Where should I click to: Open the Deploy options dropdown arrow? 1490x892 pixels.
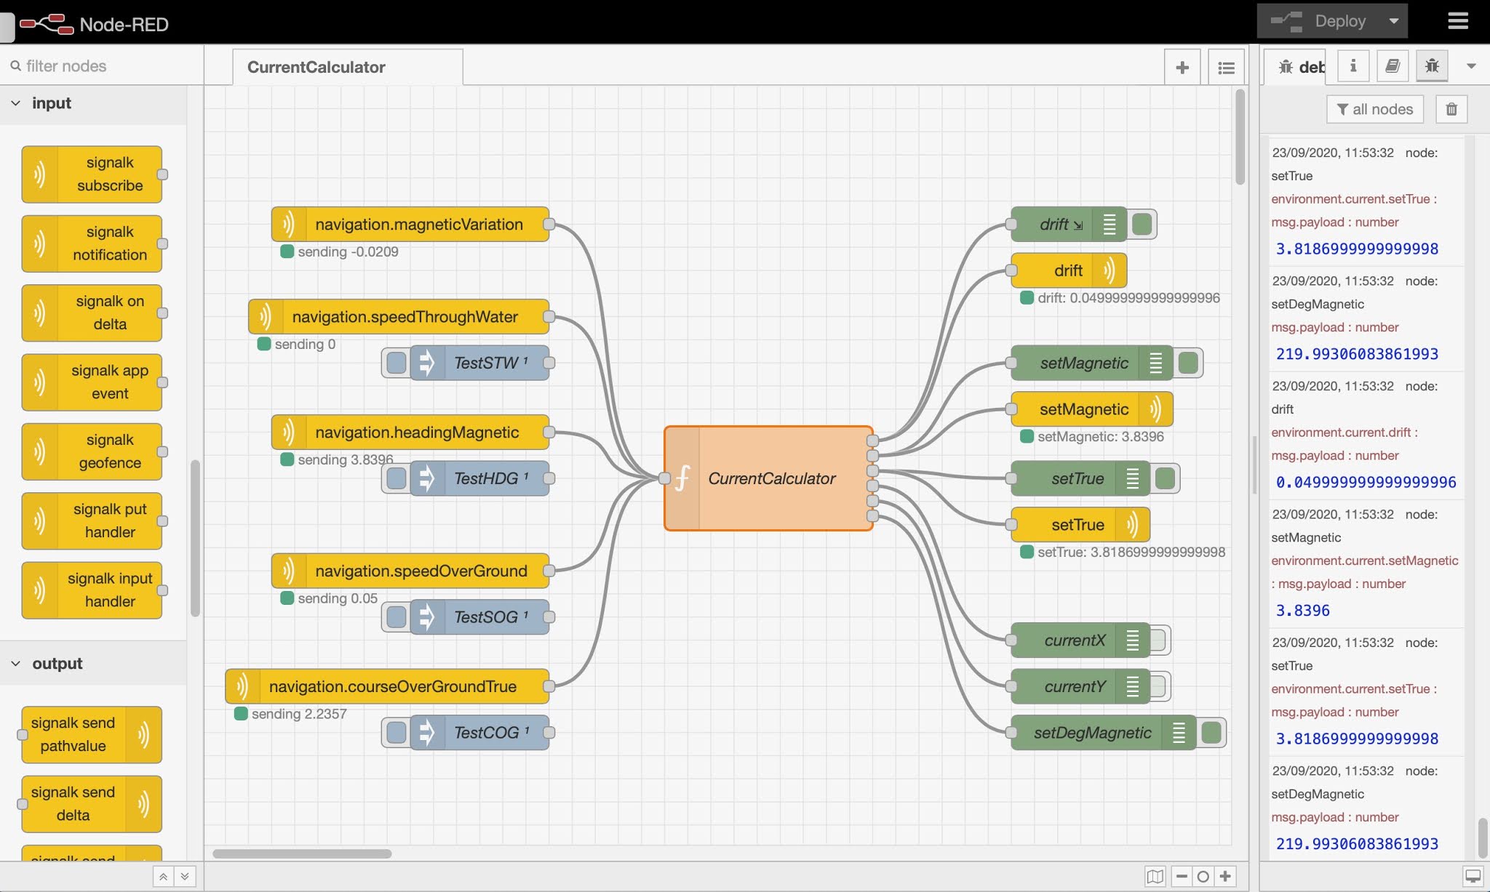(x=1393, y=21)
